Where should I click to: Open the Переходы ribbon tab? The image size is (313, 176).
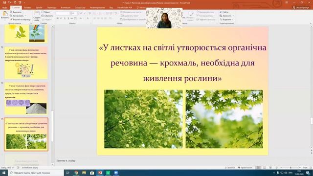52,8
